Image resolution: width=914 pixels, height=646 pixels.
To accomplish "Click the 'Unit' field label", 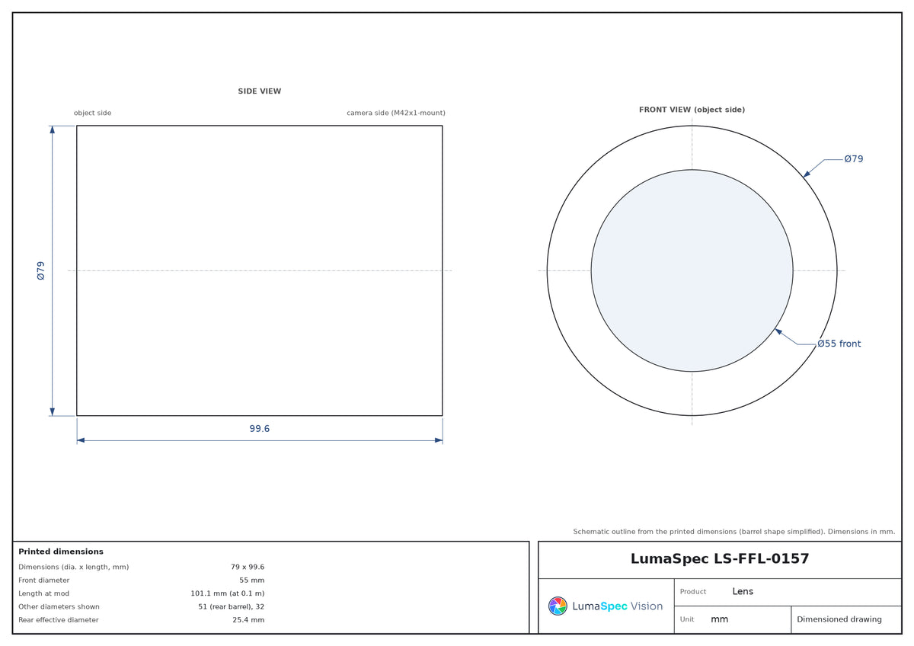I will 687,619.
